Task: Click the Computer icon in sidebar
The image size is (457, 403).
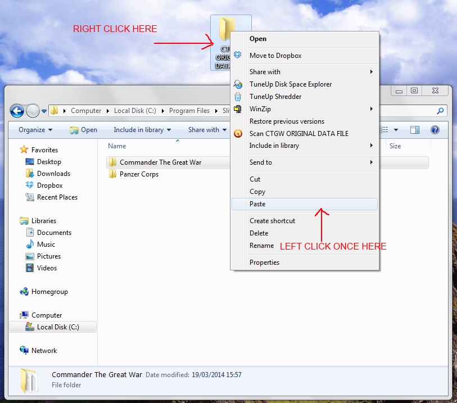Action: pos(24,315)
